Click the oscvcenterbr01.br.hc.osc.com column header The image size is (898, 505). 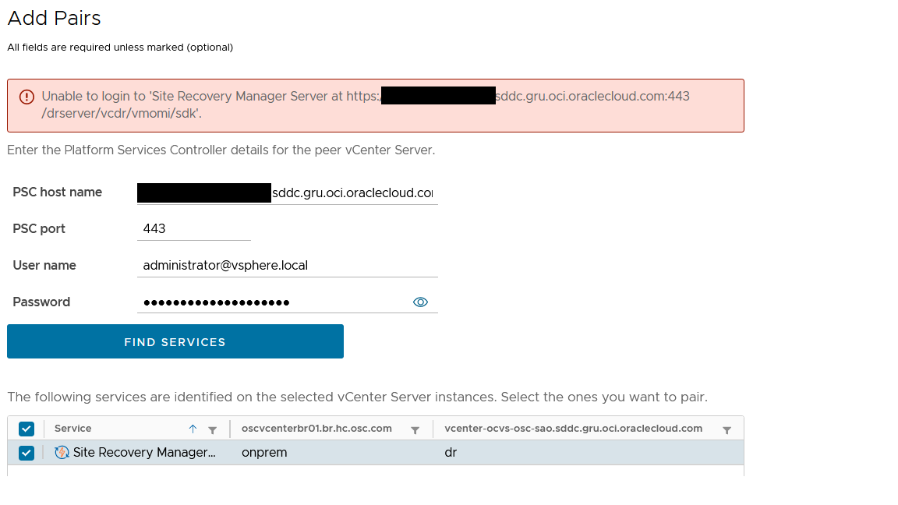316,429
